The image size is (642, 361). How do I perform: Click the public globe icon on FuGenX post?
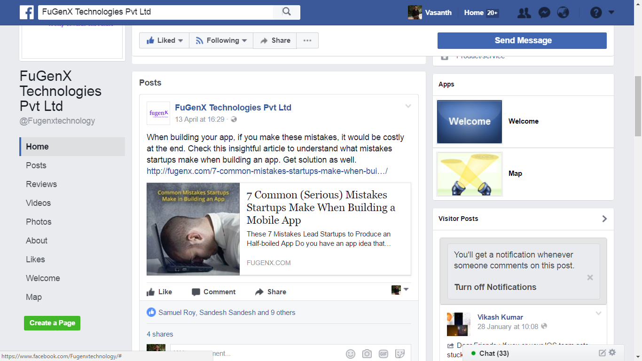(x=234, y=119)
